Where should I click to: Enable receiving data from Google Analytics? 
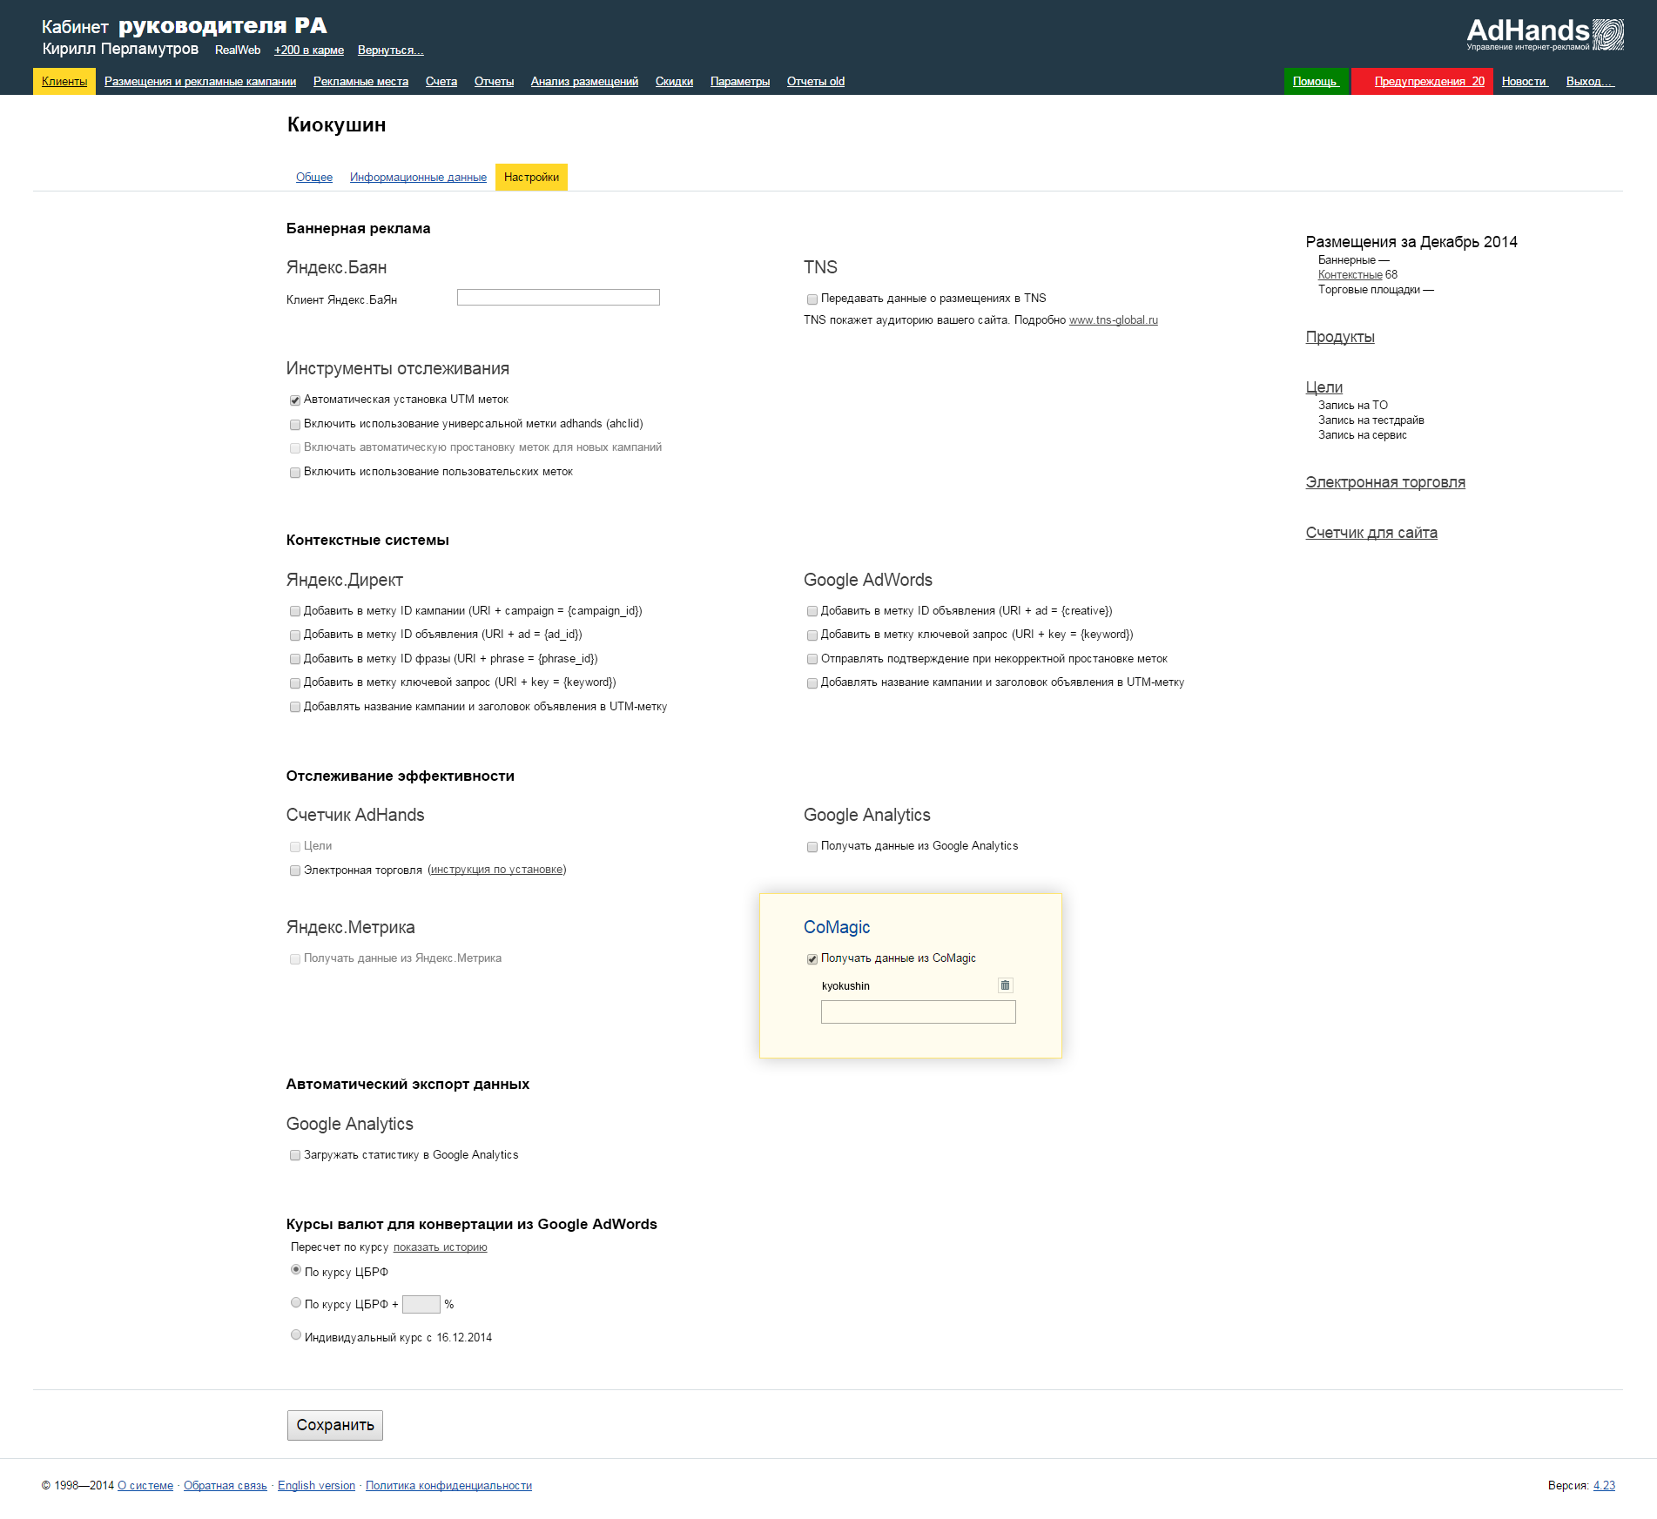812,847
